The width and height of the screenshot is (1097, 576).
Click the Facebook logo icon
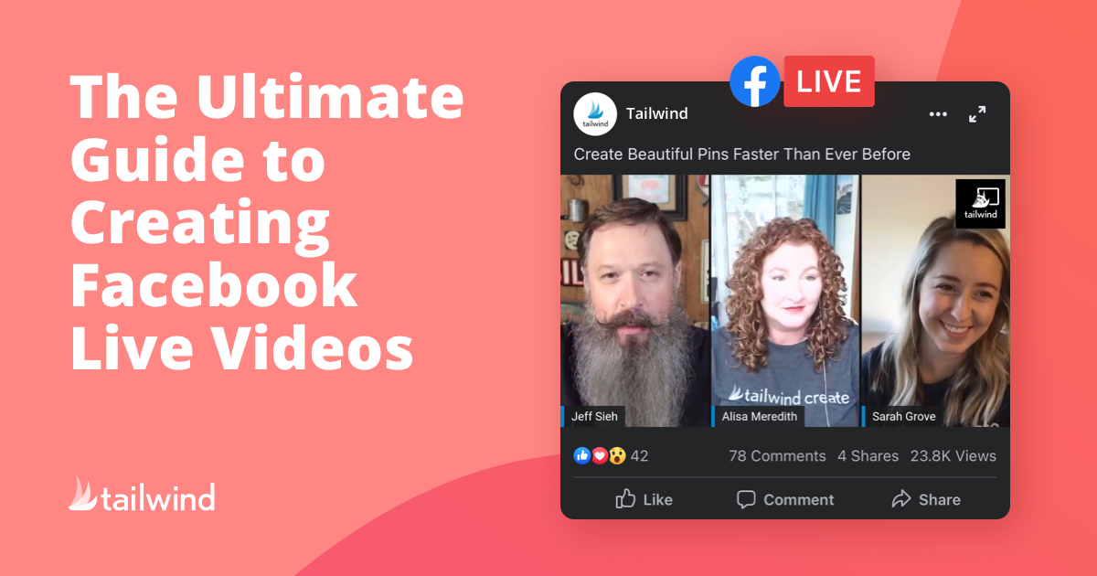point(754,81)
